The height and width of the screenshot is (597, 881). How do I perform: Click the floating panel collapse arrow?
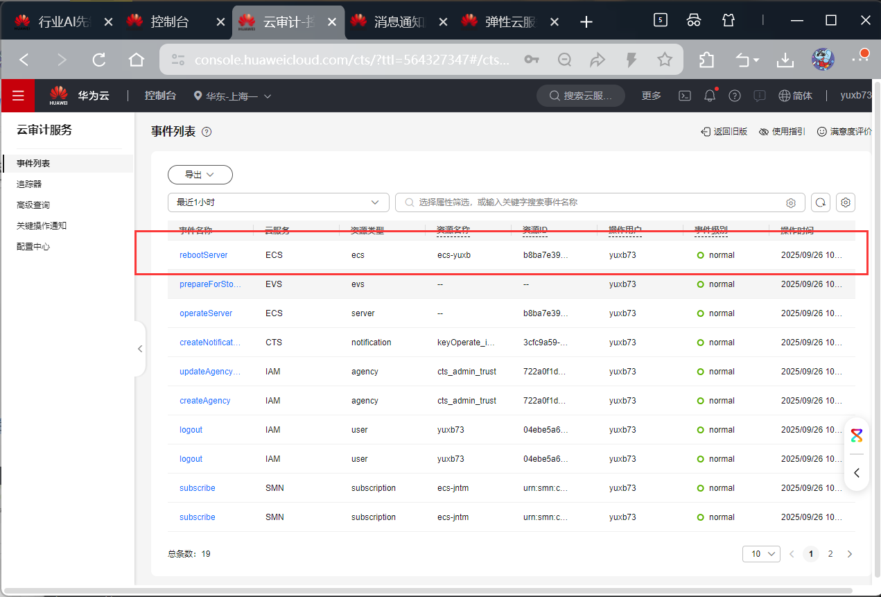point(857,473)
